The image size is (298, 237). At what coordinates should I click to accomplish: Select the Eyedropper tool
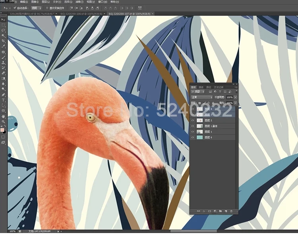3,46
